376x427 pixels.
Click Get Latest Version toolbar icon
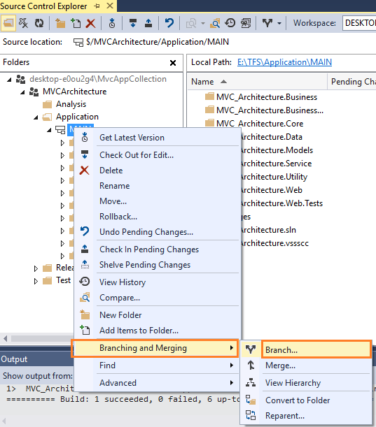click(x=112, y=23)
